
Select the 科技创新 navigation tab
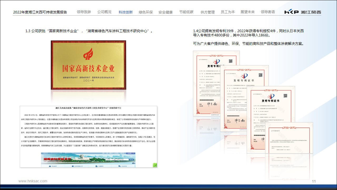(x=126, y=12)
